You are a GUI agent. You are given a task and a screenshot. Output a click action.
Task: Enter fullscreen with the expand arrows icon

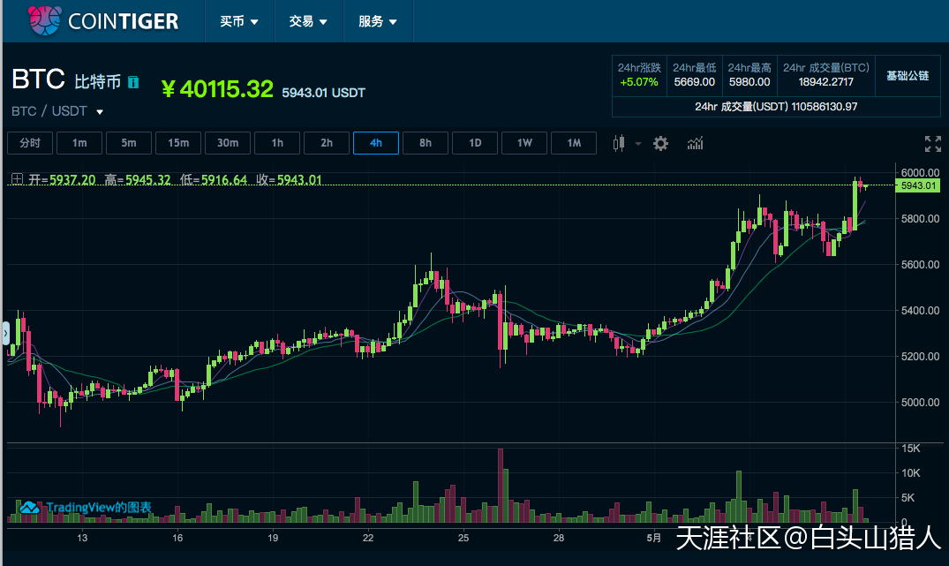[x=933, y=143]
